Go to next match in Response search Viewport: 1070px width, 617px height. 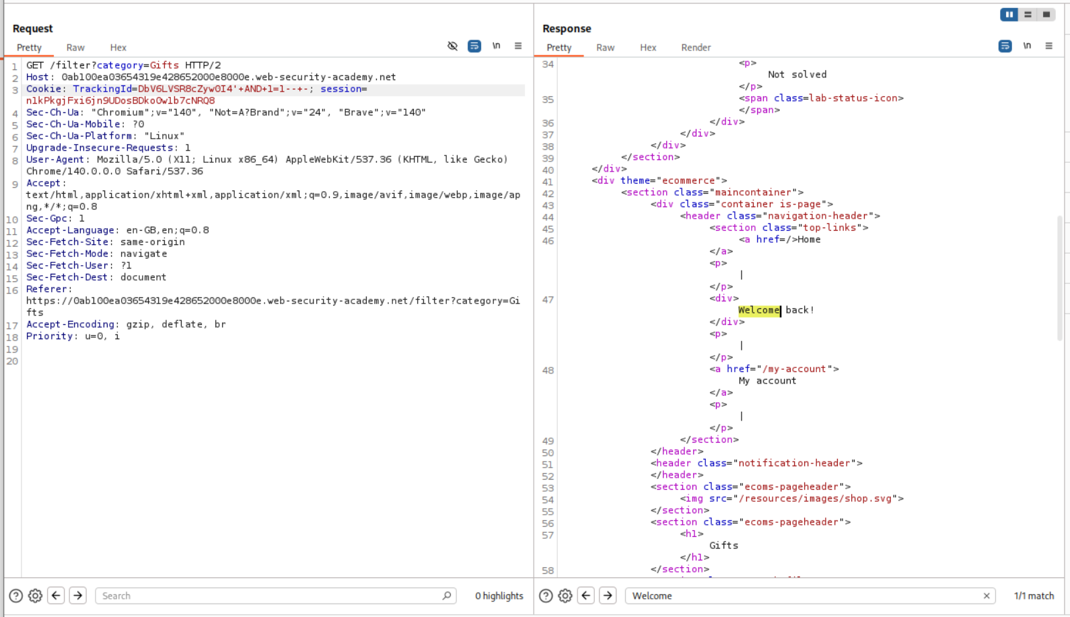coord(608,595)
